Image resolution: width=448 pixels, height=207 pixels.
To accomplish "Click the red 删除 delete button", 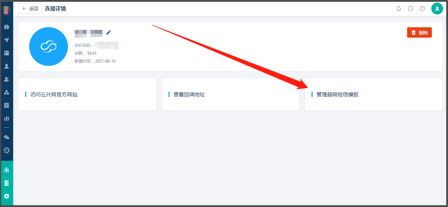I will pos(419,32).
